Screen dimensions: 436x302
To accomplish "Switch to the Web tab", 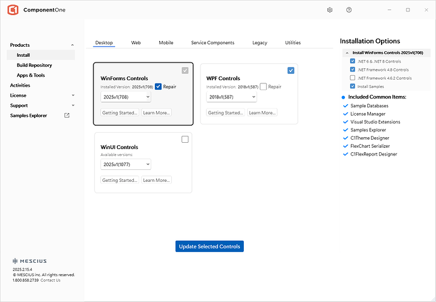I will tap(136, 43).
